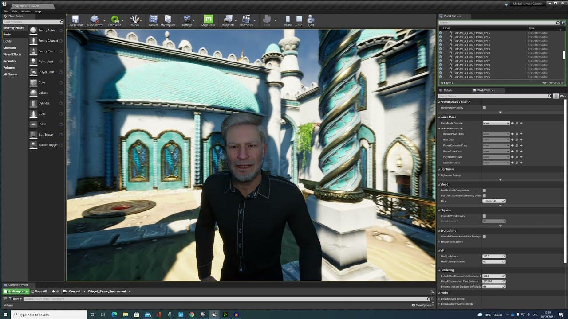Toggle visibility of Corridor_A_Floor_Stones_C218

pyautogui.click(x=440, y=45)
